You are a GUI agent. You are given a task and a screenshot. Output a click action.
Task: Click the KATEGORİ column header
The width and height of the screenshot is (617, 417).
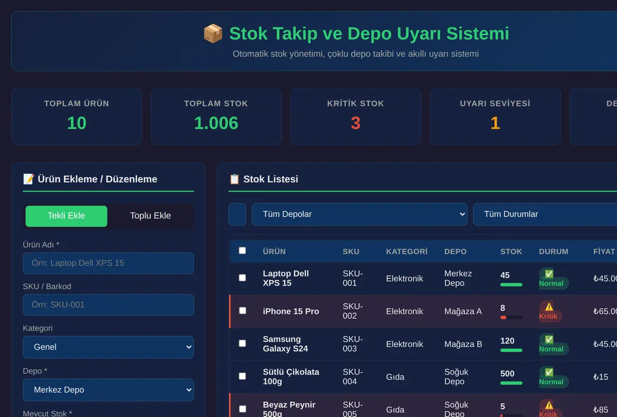coord(407,251)
